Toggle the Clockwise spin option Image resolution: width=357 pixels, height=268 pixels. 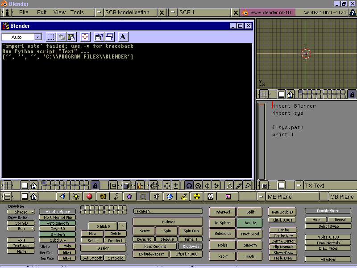click(191, 247)
